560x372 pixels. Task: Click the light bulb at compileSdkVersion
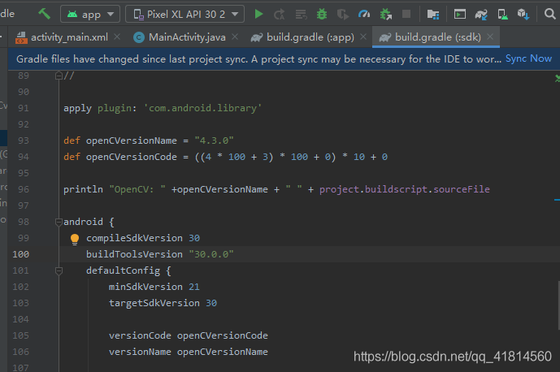75,239
